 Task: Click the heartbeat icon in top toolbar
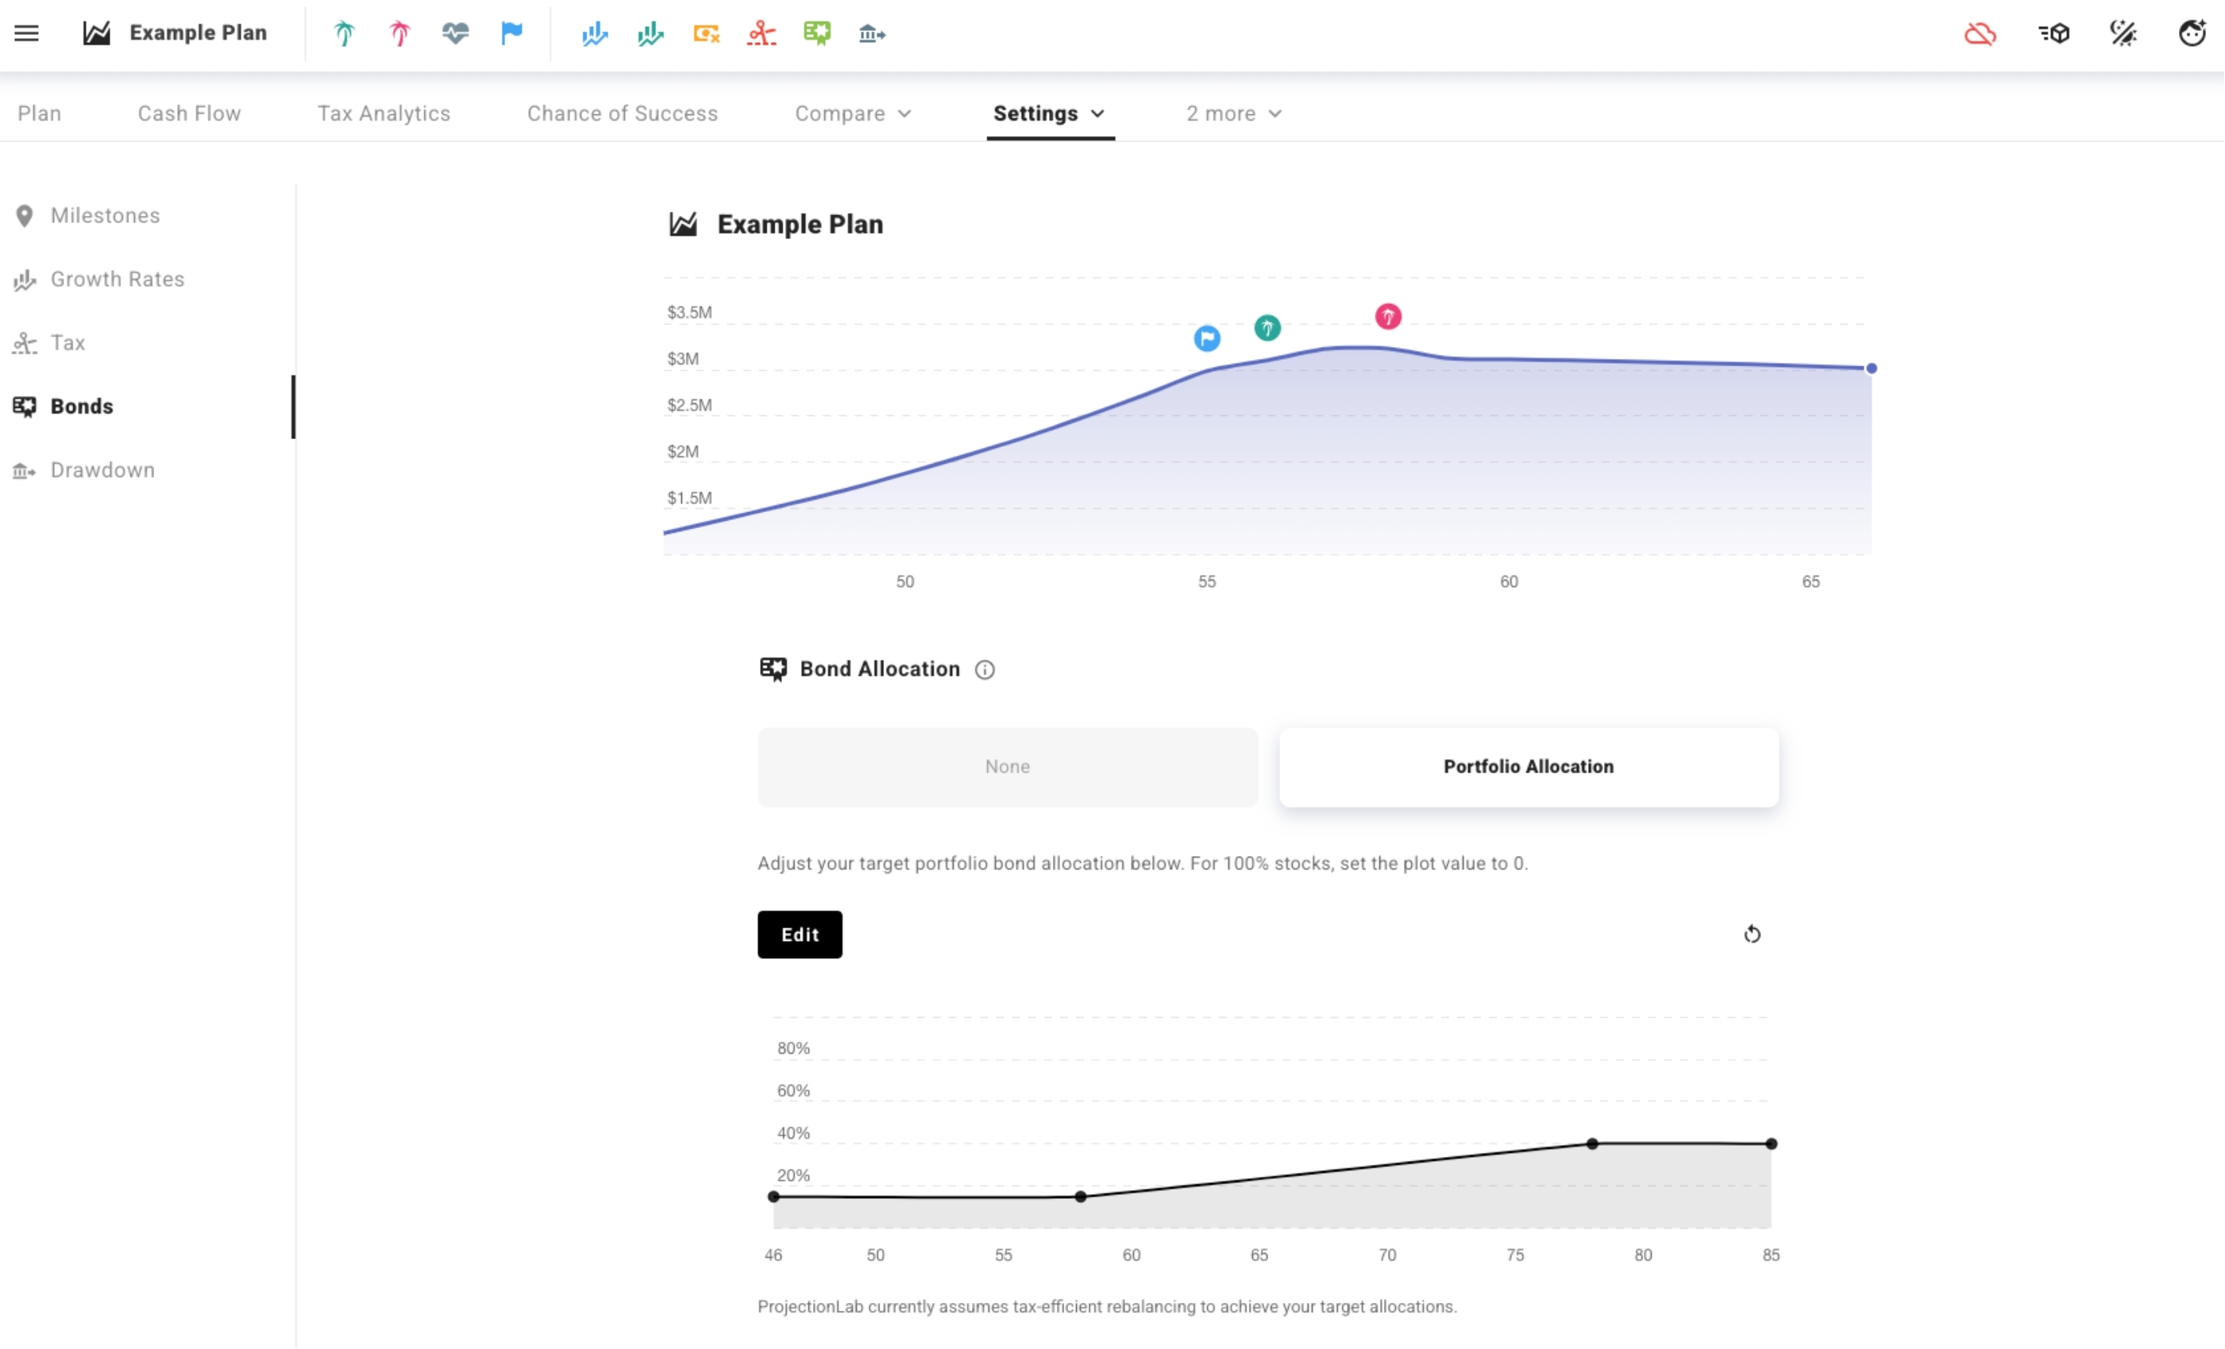click(455, 33)
